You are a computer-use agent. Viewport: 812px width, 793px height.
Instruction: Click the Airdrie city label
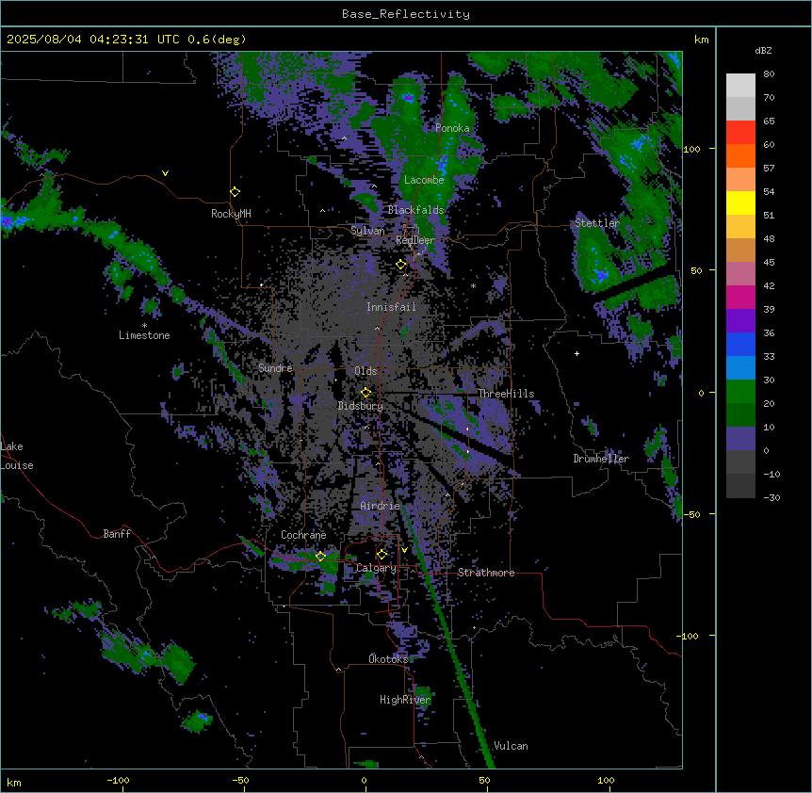pos(380,506)
